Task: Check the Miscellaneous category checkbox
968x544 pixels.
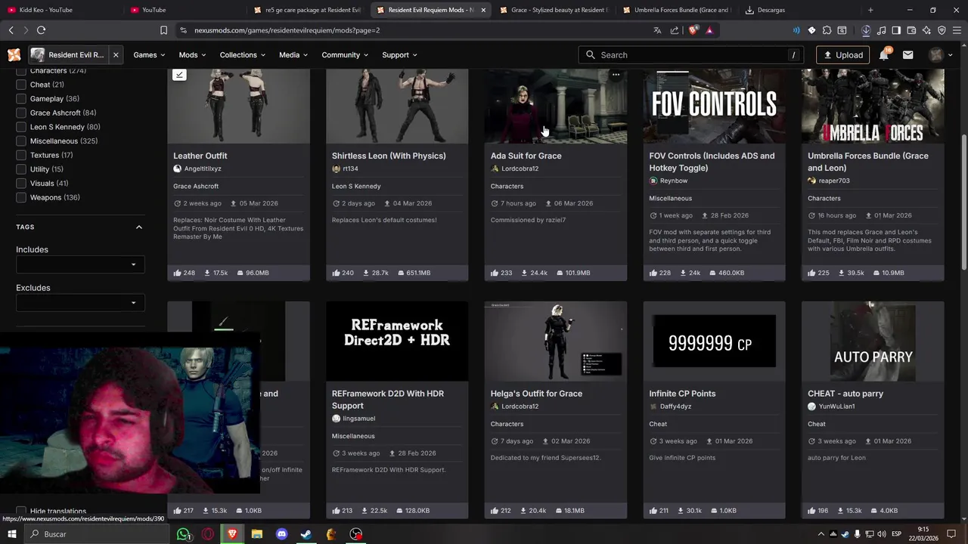Action: [x=21, y=141]
